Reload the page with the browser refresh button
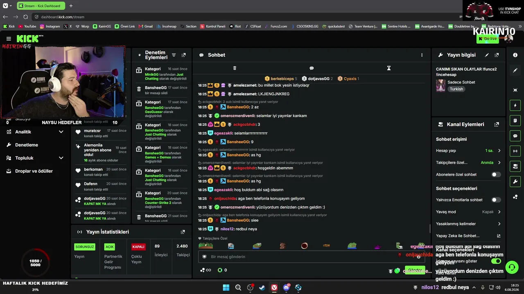 click(x=25, y=17)
